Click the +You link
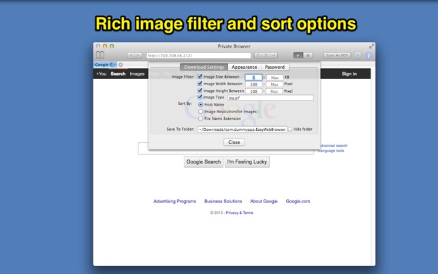 101,74
